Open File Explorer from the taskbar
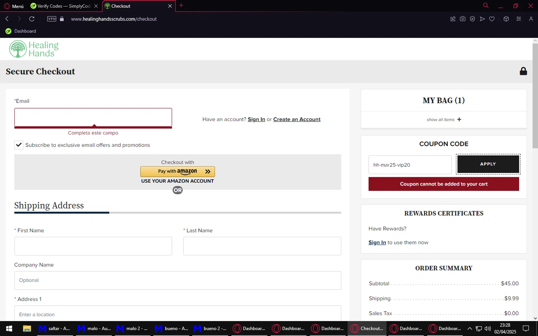This screenshot has width=538, height=336. pos(27,328)
